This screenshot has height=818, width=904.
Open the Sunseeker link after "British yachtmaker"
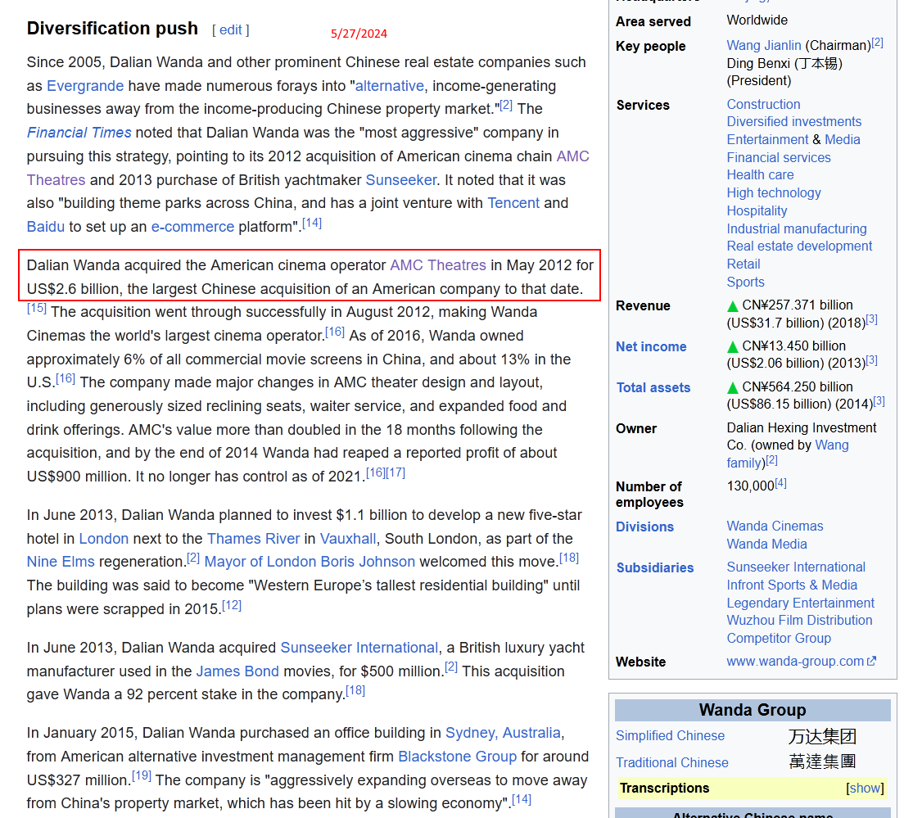pos(401,180)
